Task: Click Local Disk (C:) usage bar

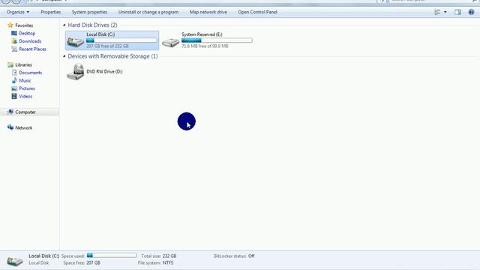Action: coord(121,40)
